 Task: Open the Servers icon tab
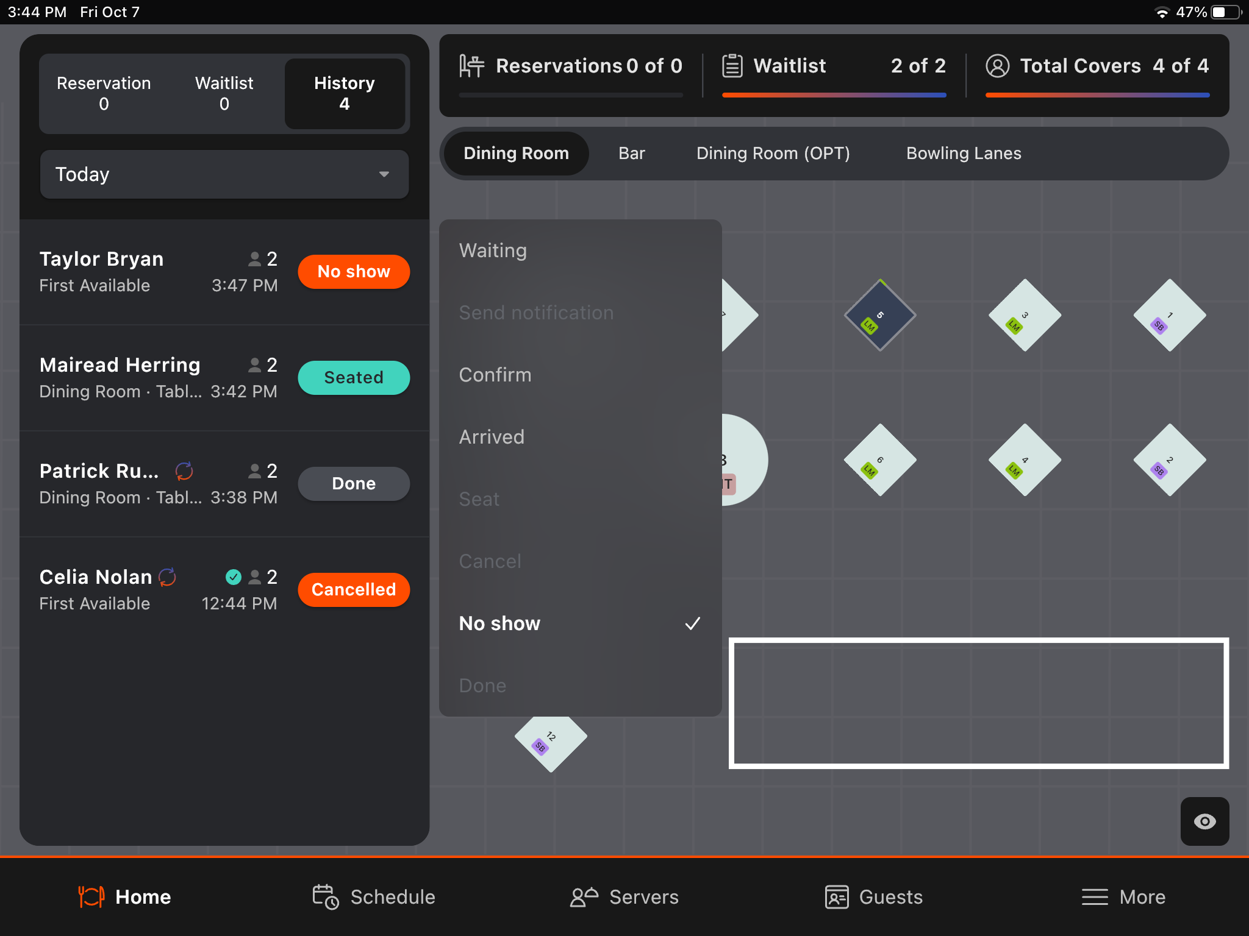(x=583, y=896)
